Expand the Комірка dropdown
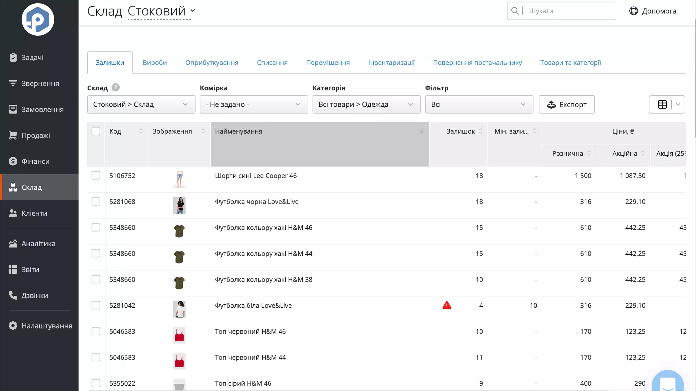 coord(254,104)
